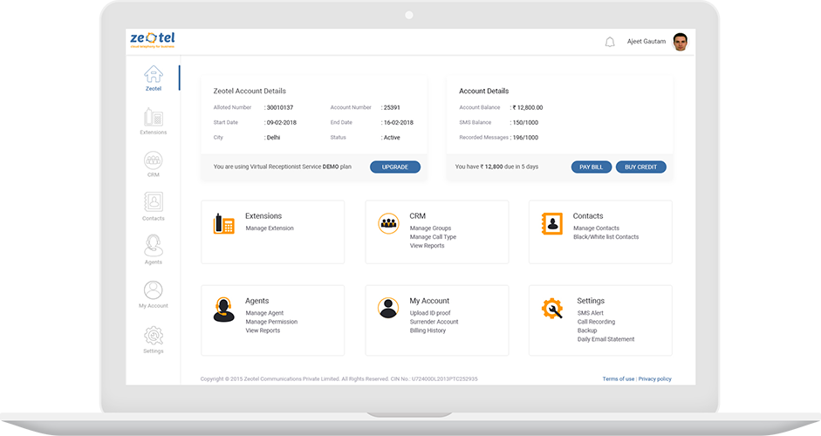Click the CRM card heading

click(x=417, y=216)
